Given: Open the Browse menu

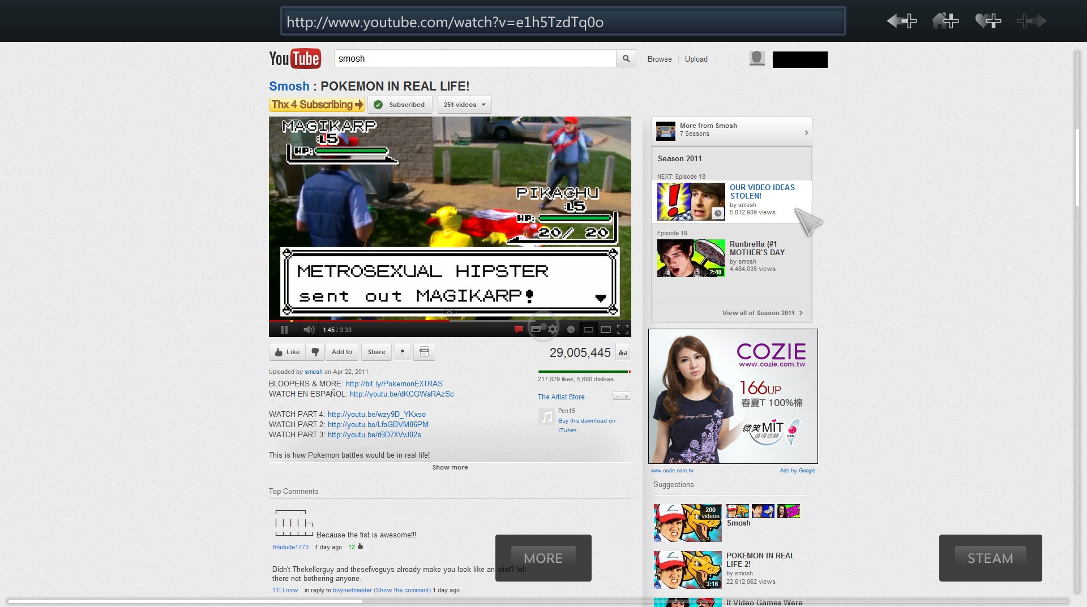Looking at the screenshot, I should pos(660,59).
